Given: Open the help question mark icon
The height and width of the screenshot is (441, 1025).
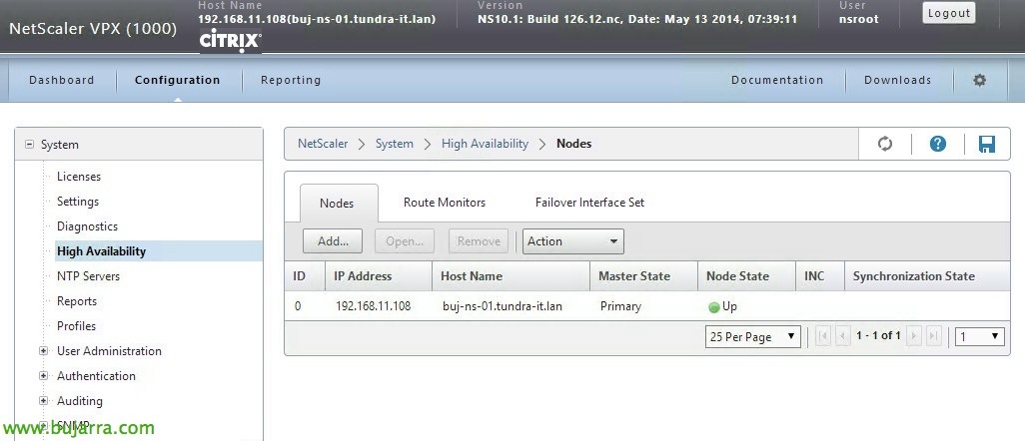Looking at the screenshot, I should coord(937,144).
